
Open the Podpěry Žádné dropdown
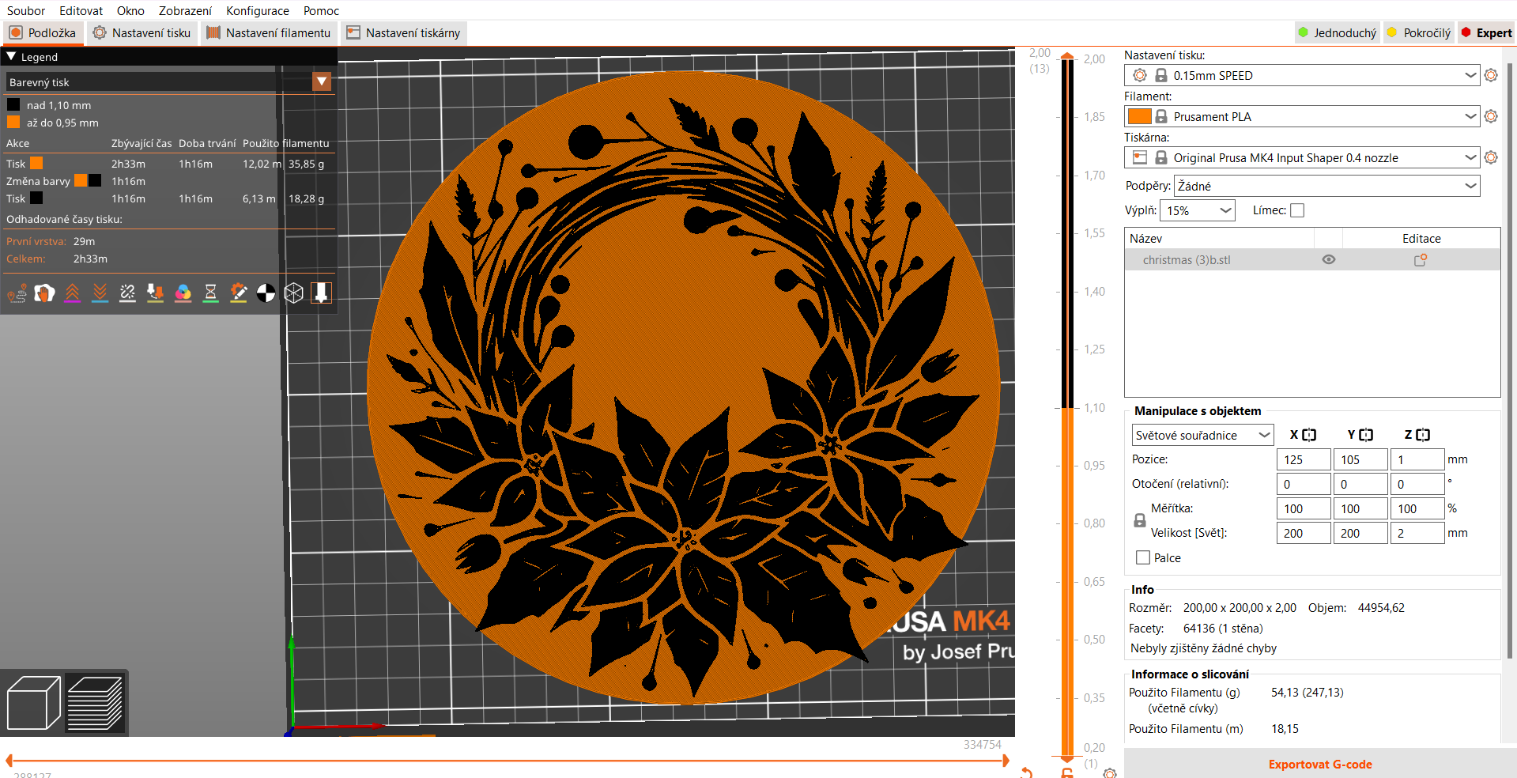pyautogui.click(x=1326, y=186)
